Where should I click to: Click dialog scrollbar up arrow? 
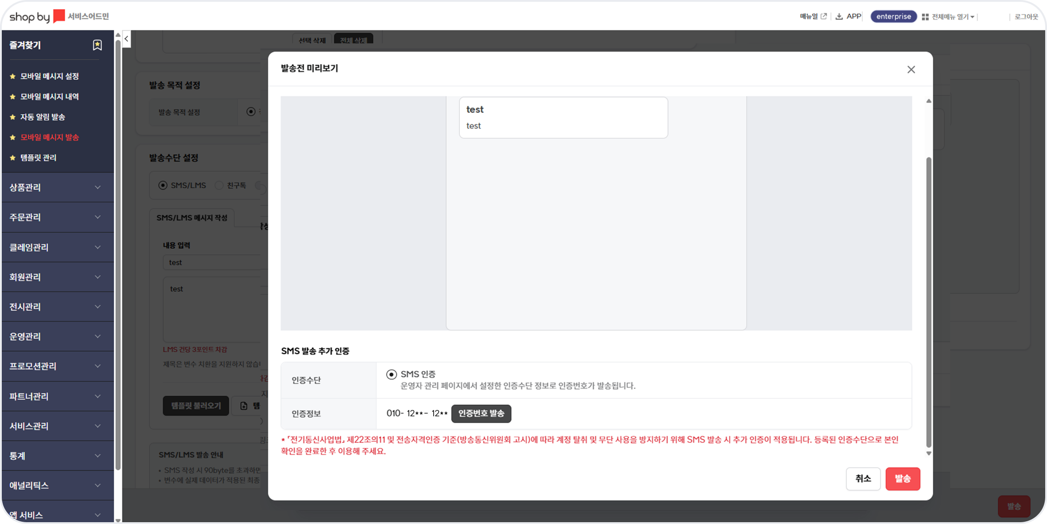pos(929,101)
